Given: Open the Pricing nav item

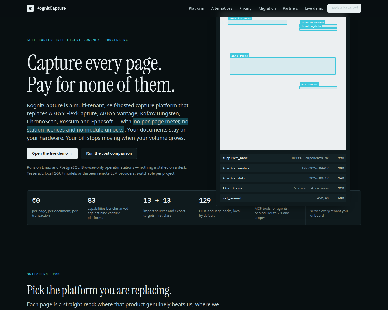Looking at the screenshot, I should (x=245, y=8).
